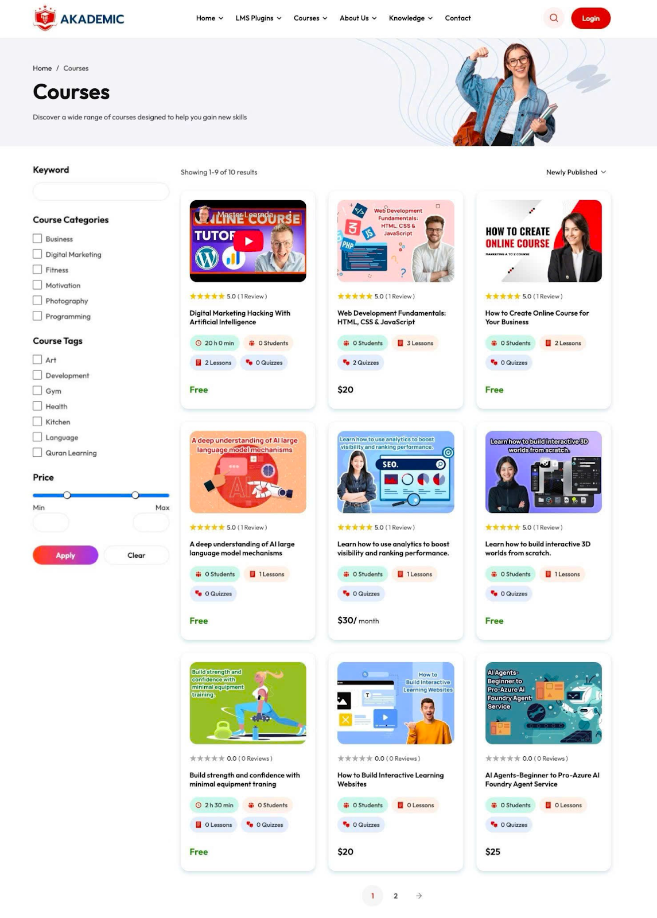
Task: Click the clock icon on 20 h 0 min badge
Action: 199,343
